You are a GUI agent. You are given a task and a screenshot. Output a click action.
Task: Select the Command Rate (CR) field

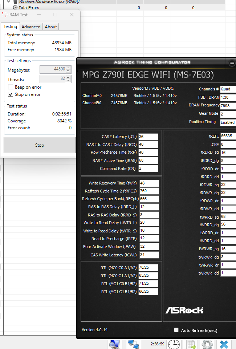148,169
